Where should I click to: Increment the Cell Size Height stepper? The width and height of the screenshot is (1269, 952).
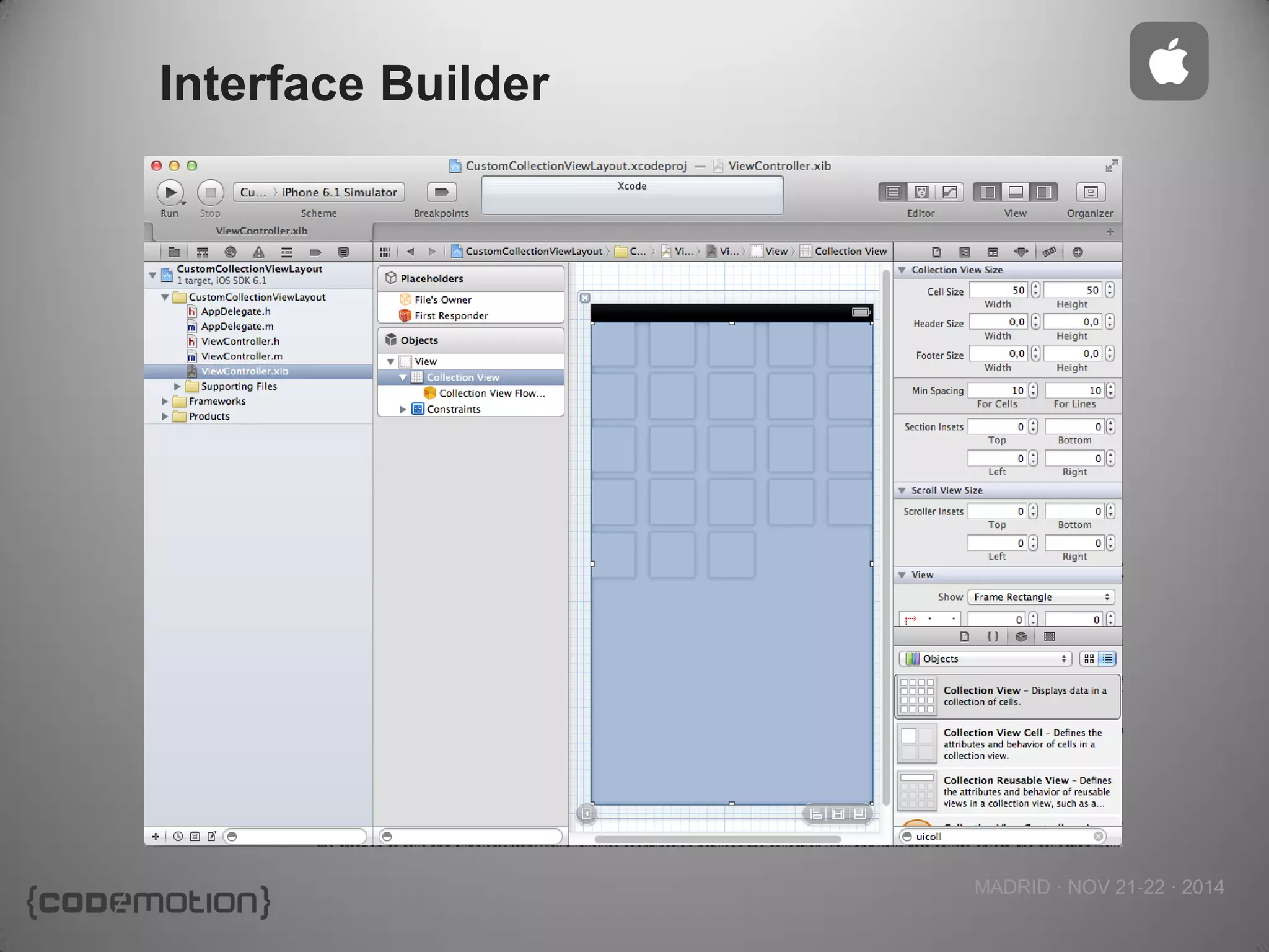click(1109, 286)
